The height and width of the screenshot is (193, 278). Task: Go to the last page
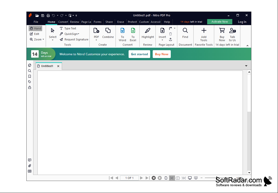[147, 178]
